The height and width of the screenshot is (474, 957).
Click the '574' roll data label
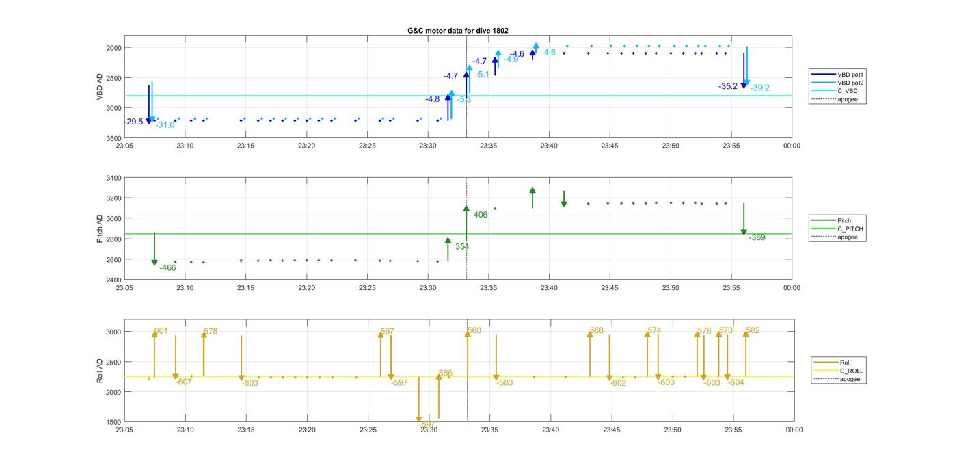654,330
